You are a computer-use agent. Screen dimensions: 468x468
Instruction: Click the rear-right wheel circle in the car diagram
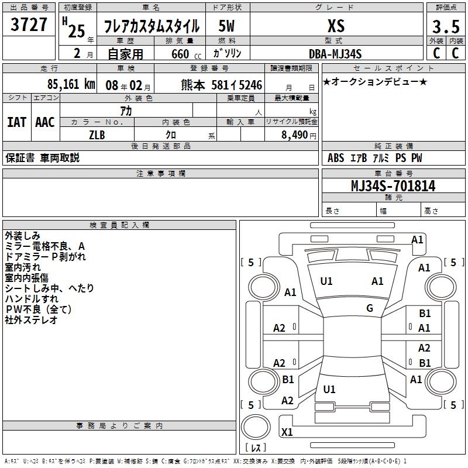click(441, 381)
